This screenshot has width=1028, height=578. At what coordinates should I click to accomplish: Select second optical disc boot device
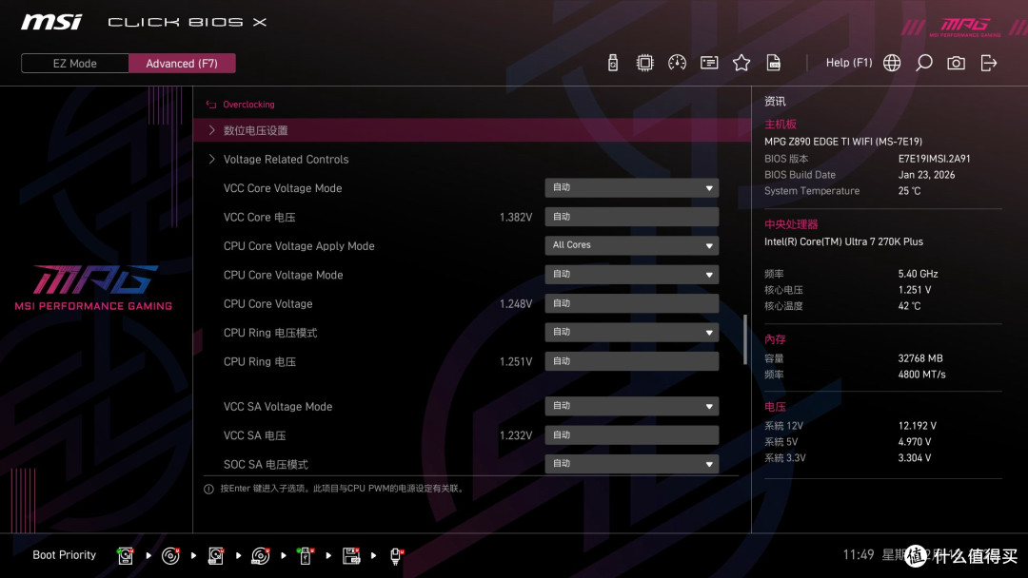click(x=170, y=556)
